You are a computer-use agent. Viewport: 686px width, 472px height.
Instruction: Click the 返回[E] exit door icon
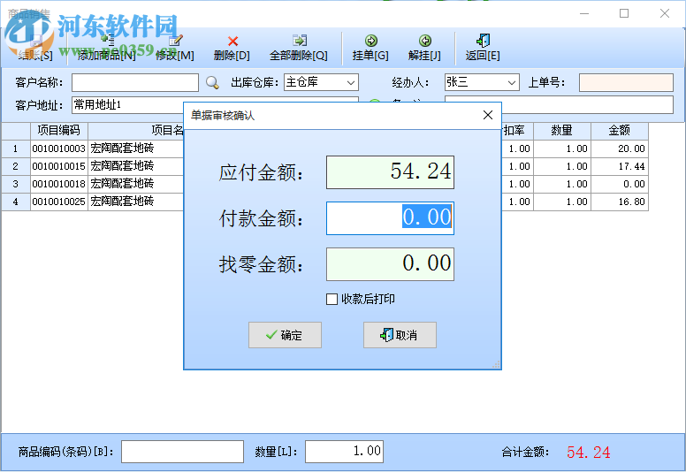click(x=483, y=41)
